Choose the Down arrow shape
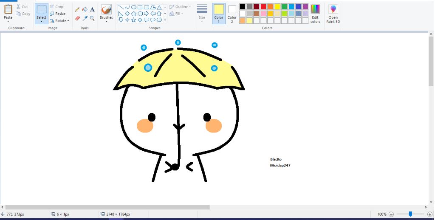Viewport: 435px width, 220px height. click(x=121, y=20)
